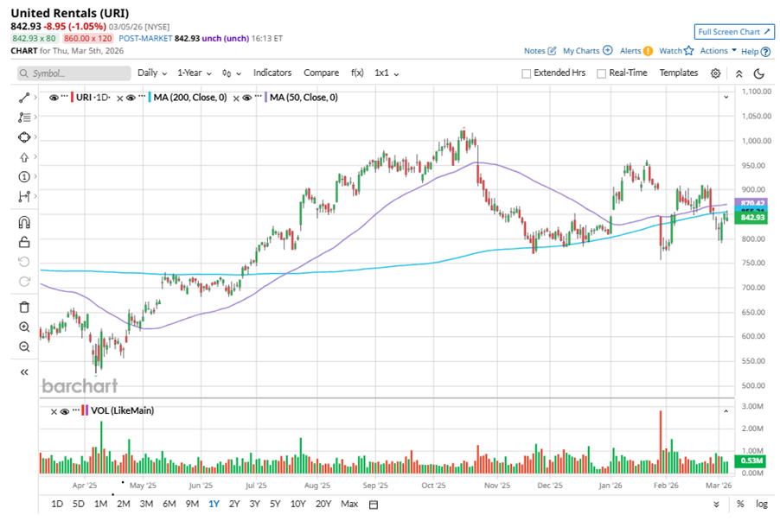Zoom in using the magnifier plus icon
780x521 pixels.
coord(24,327)
